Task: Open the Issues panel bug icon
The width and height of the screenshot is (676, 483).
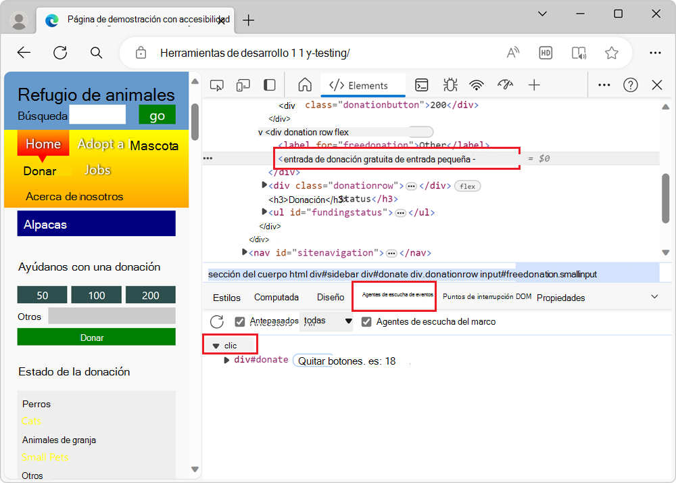Action: coord(450,85)
